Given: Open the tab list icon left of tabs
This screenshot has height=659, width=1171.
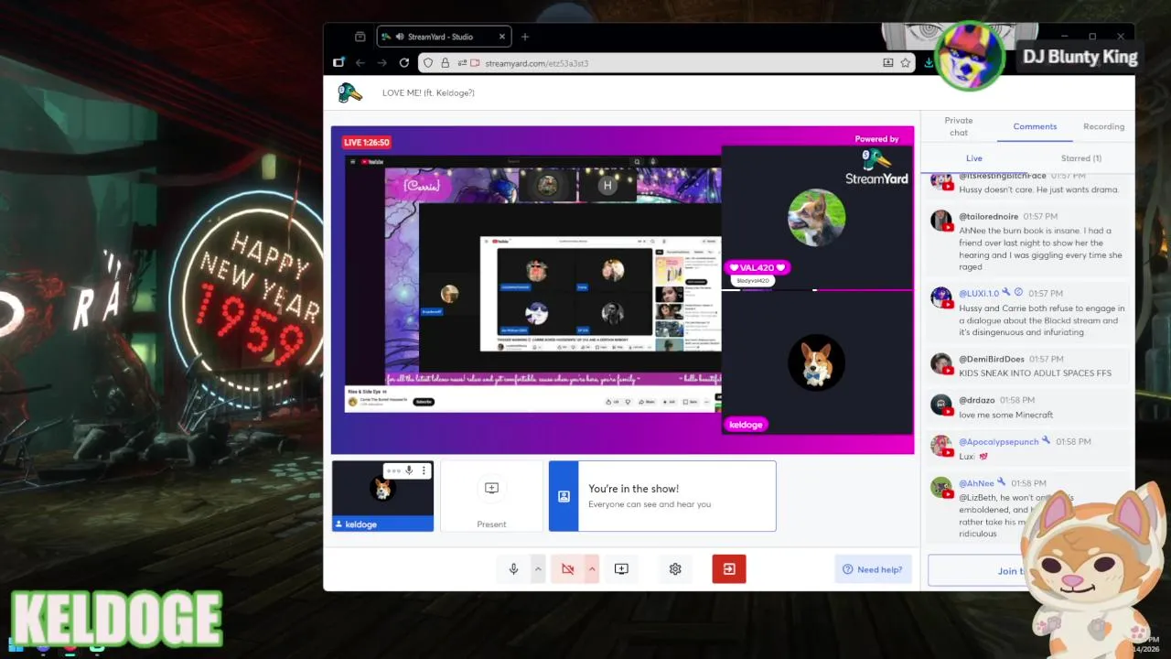Looking at the screenshot, I should (x=360, y=37).
